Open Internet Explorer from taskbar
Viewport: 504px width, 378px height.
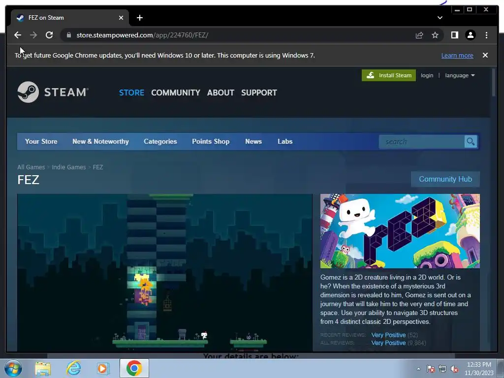coord(73,368)
